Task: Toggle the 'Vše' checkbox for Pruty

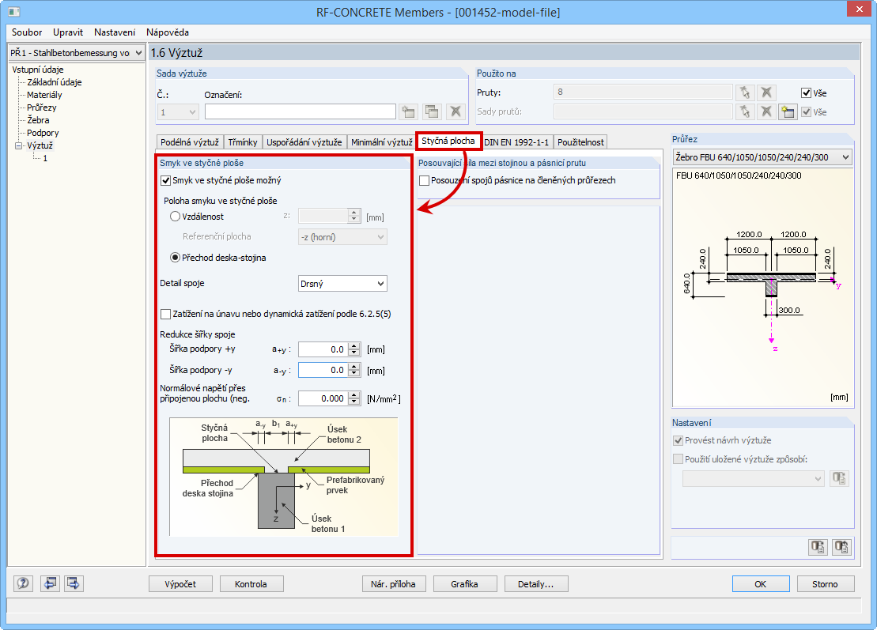Action: pos(806,92)
